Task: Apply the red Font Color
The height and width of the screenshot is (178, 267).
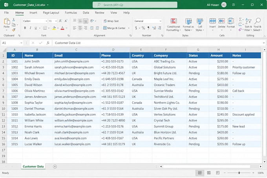Action: 62,28
